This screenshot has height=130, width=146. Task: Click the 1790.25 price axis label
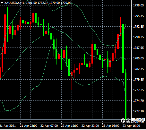click(138, 37)
